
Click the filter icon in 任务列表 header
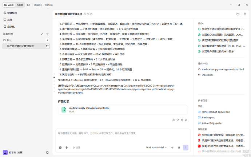47,34
